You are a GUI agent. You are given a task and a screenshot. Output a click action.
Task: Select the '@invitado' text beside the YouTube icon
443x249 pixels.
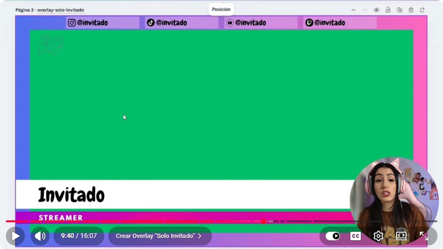click(251, 23)
